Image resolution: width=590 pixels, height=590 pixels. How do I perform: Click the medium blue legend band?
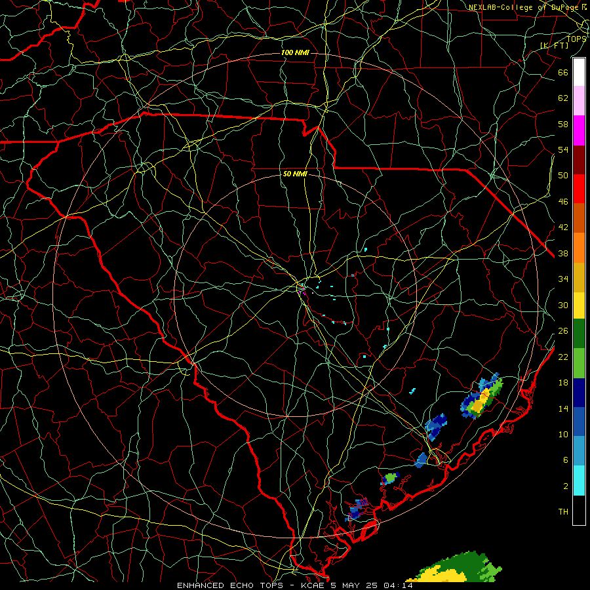579,422
